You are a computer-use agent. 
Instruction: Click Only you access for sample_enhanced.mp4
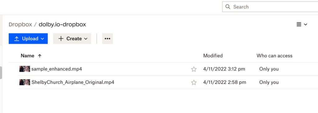click(269, 69)
